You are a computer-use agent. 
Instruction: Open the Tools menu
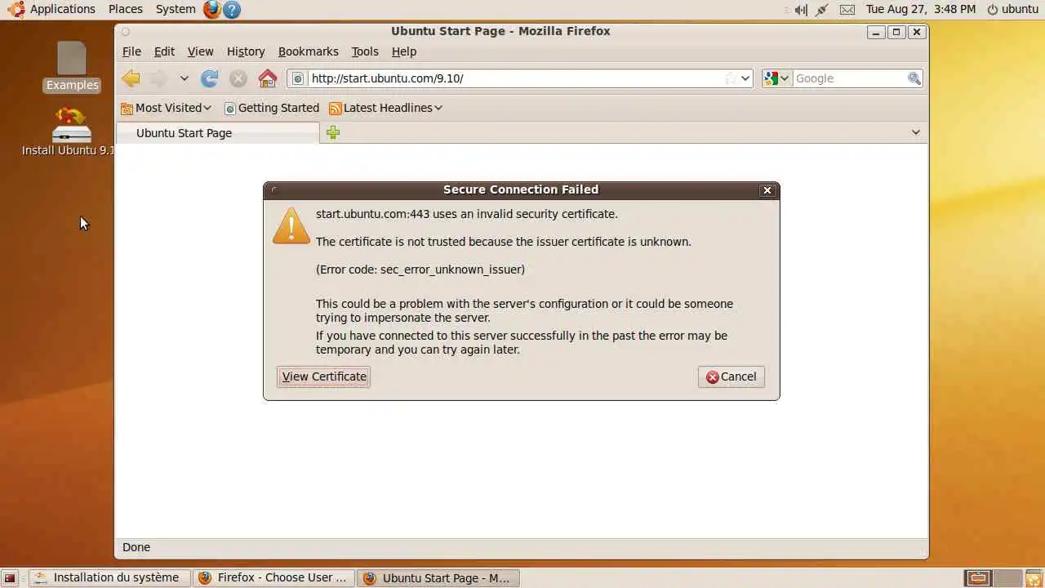[x=365, y=51]
